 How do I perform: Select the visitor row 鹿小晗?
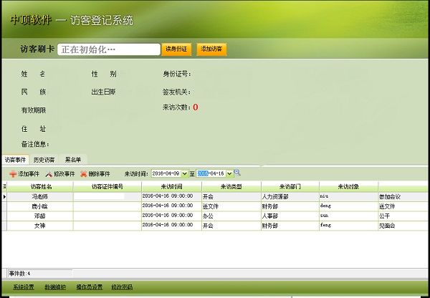[40, 206]
